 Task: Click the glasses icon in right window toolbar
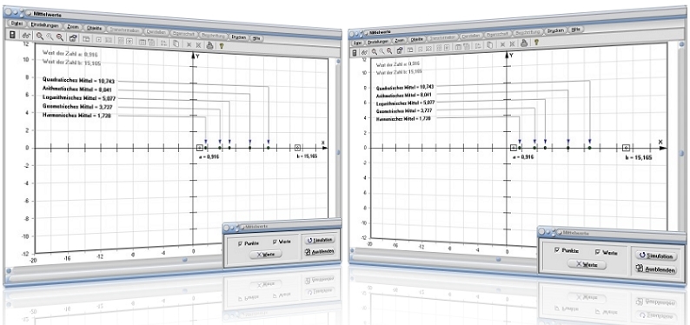(x=364, y=52)
